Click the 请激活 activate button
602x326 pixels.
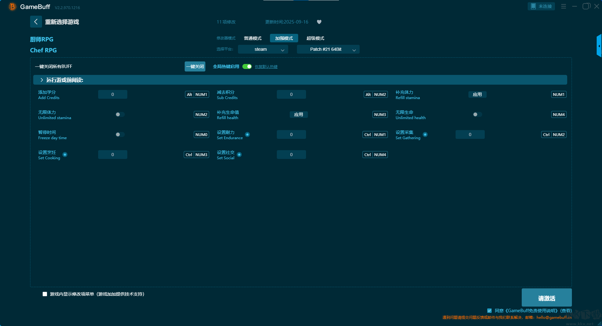[547, 298]
